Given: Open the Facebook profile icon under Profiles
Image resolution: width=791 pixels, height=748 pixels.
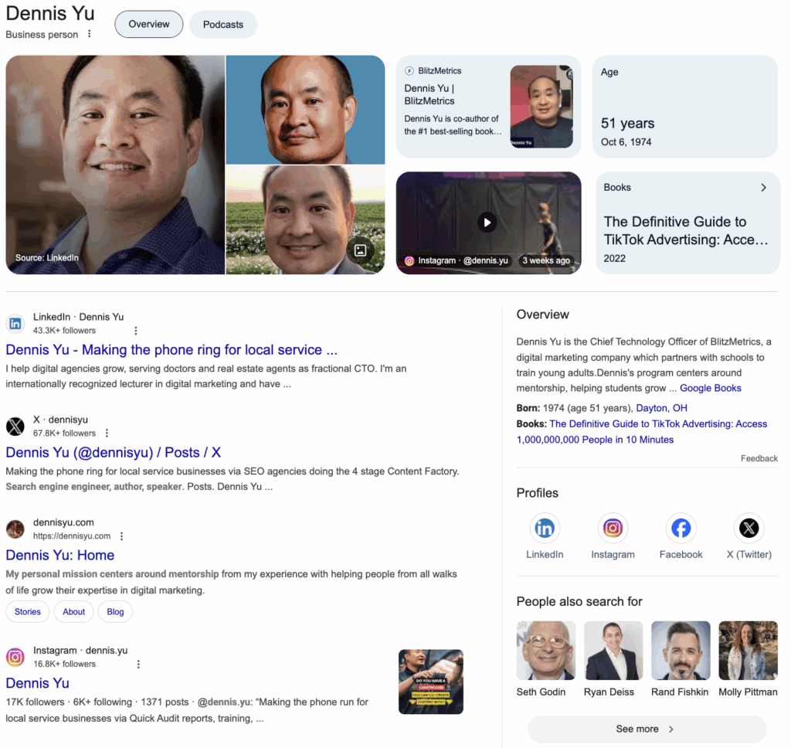Looking at the screenshot, I should pyautogui.click(x=681, y=529).
